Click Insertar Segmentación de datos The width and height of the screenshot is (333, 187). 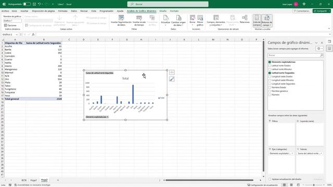121,21
